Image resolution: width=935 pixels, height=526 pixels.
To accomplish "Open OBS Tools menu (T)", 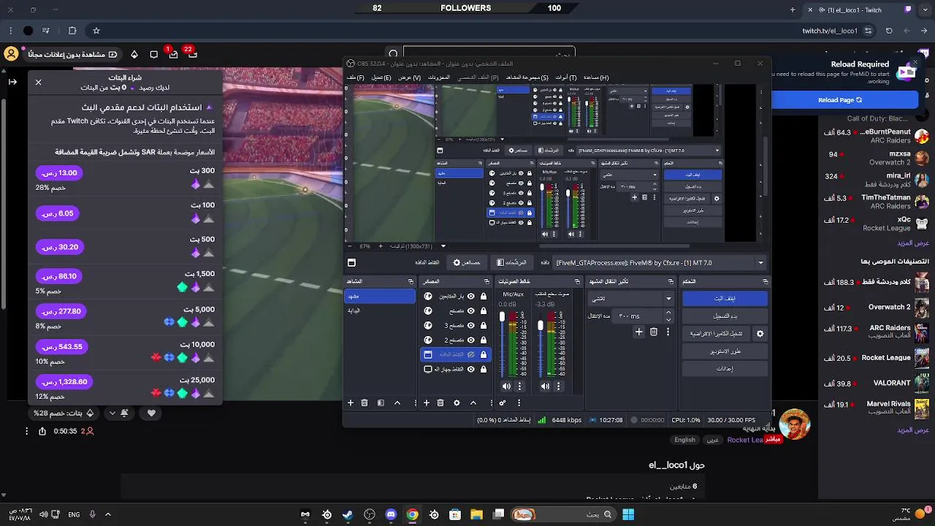I will (565, 77).
